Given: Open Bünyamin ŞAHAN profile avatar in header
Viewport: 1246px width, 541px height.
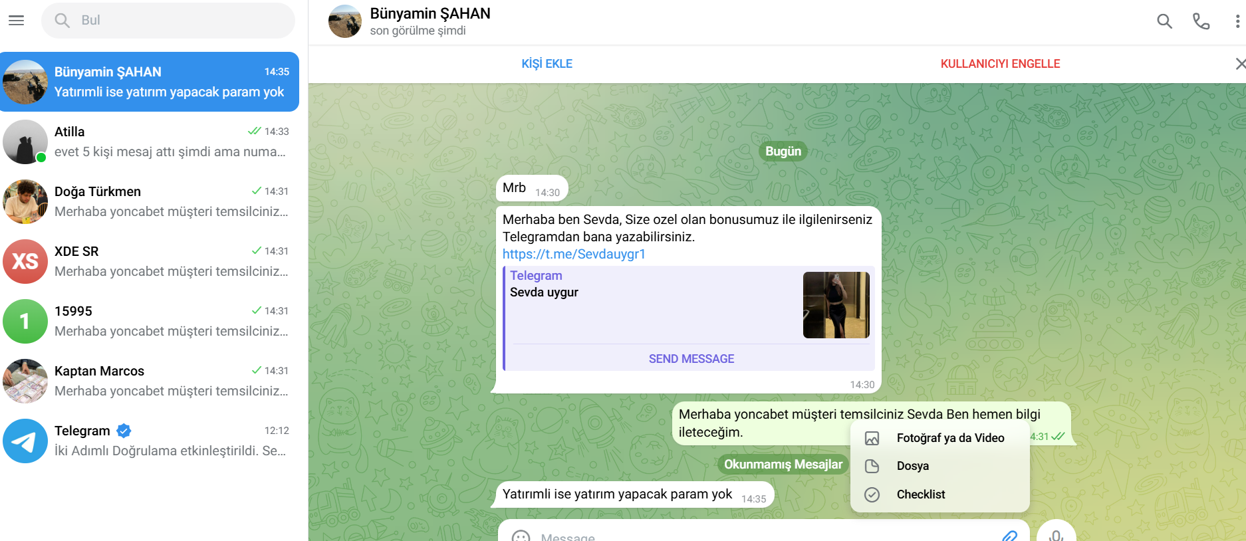Looking at the screenshot, I should [x=345, y=21].
